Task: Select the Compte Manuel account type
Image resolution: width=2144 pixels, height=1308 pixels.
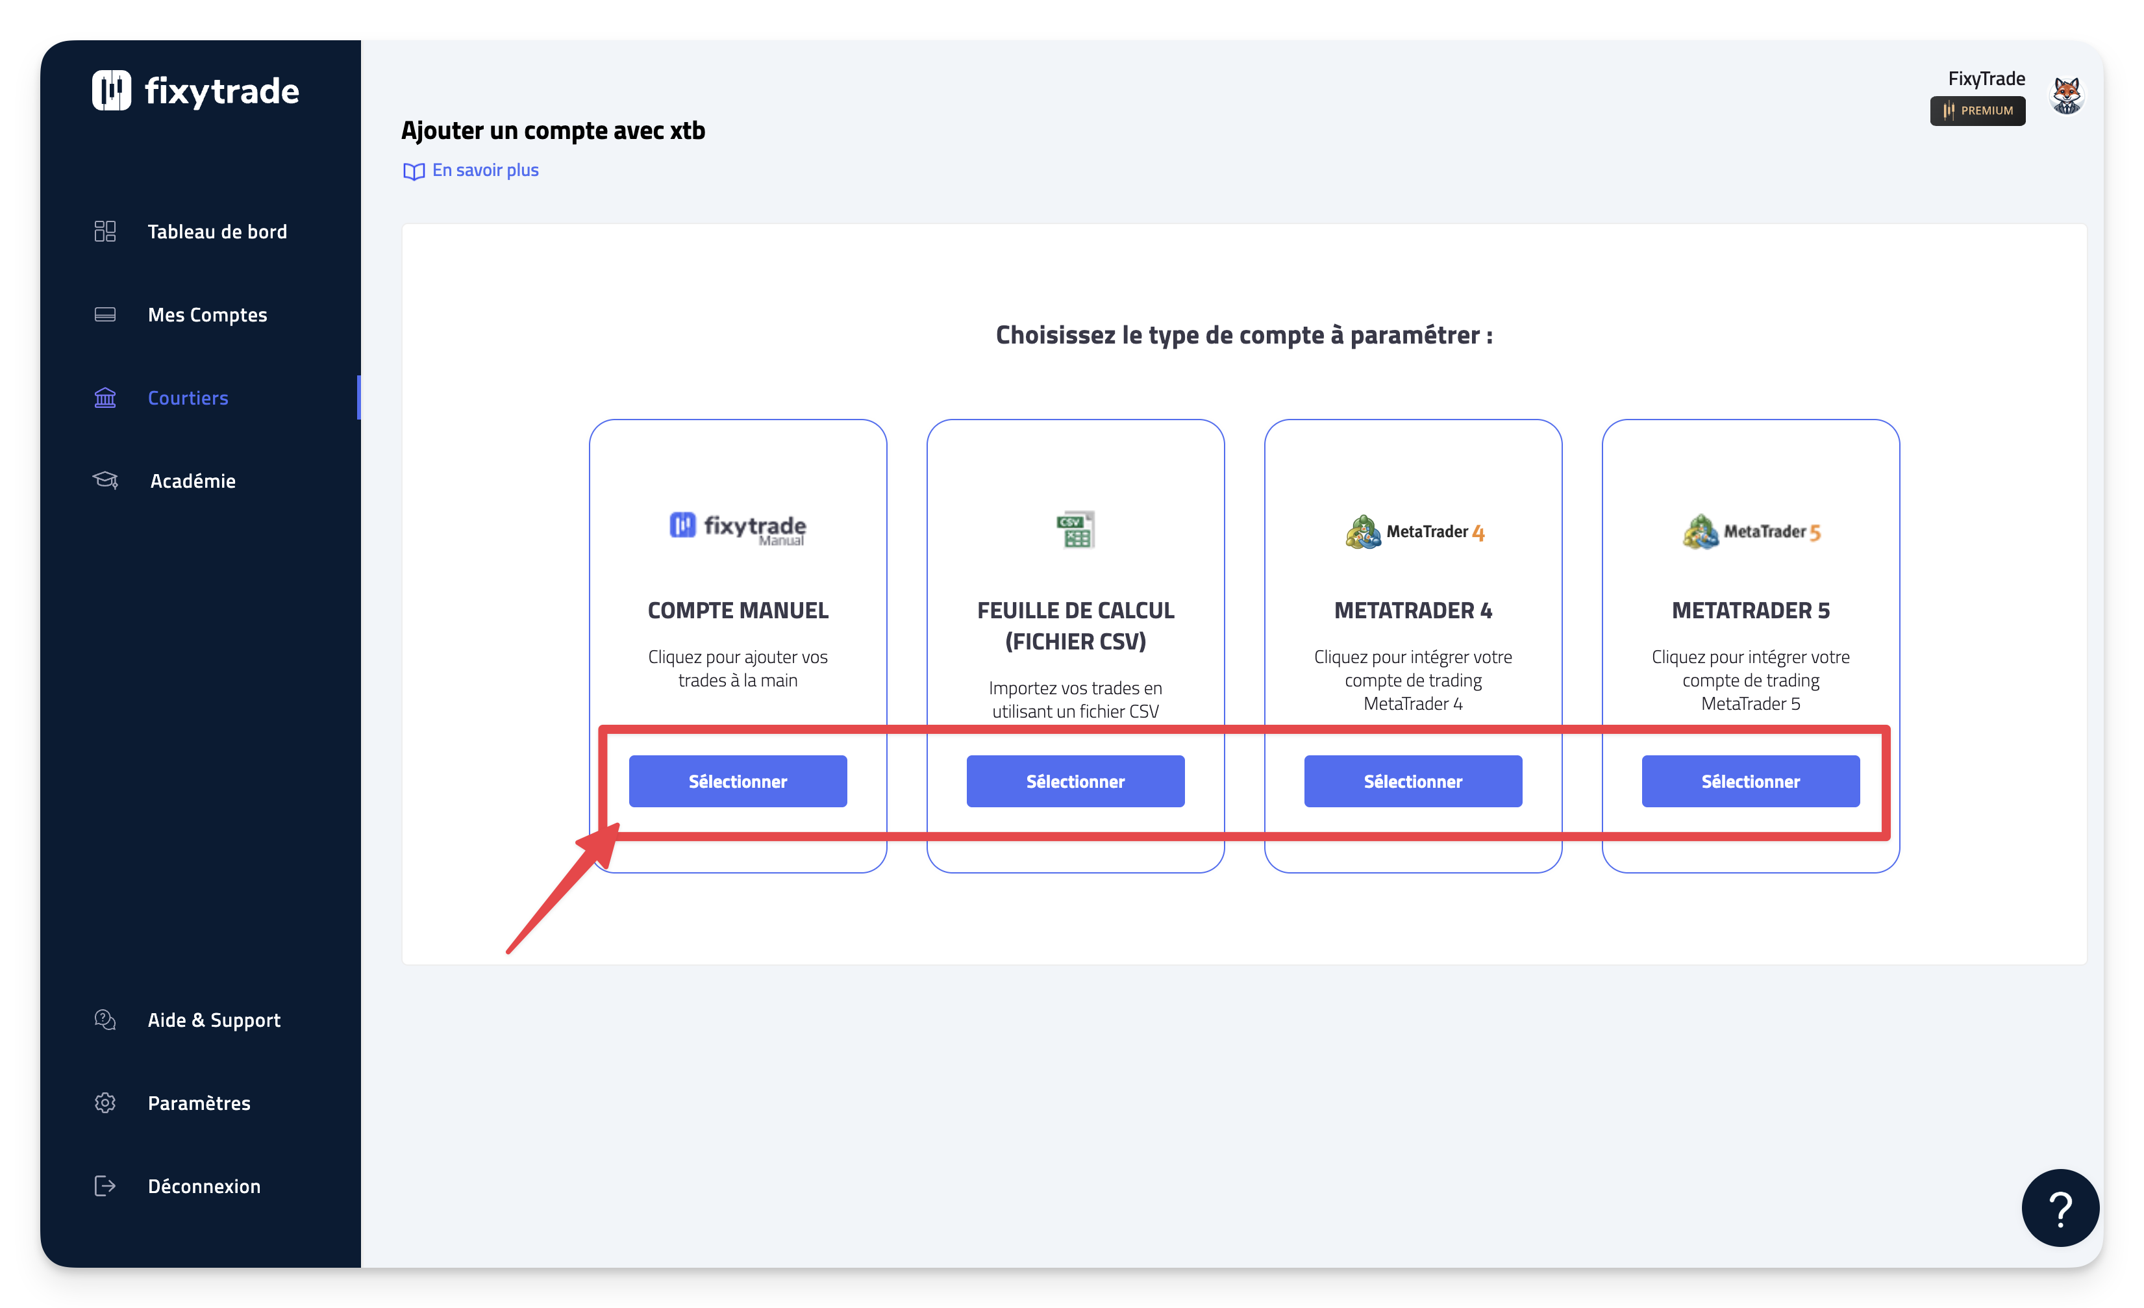Action: 737,781
